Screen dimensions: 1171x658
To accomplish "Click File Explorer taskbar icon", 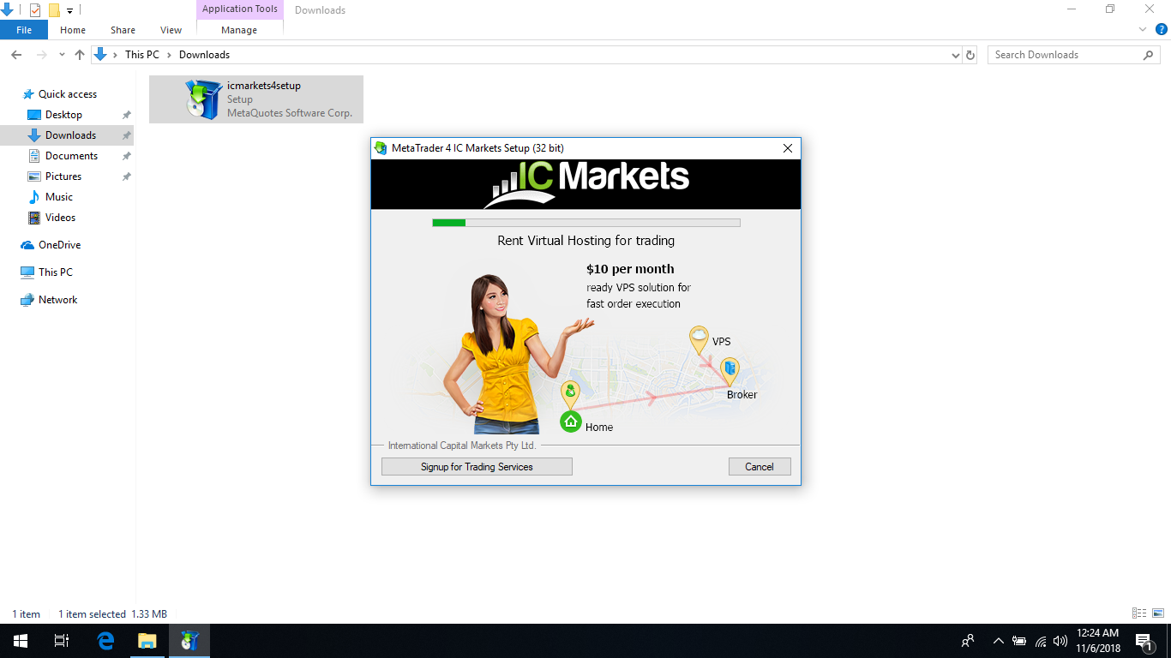I will point(147,641).
